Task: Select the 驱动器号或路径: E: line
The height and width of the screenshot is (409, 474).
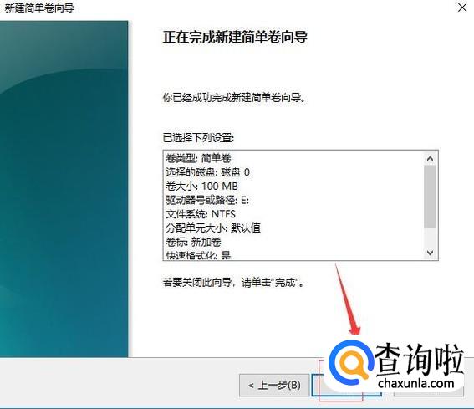Action: point(207,200)
